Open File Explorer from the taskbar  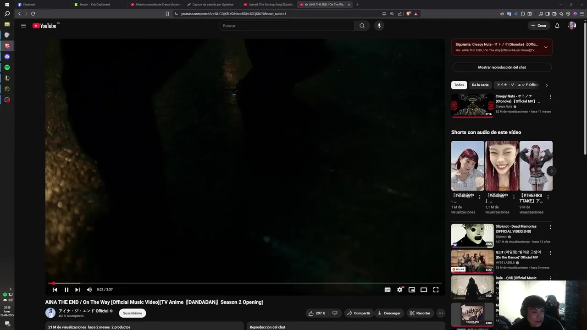click(7, 24)
